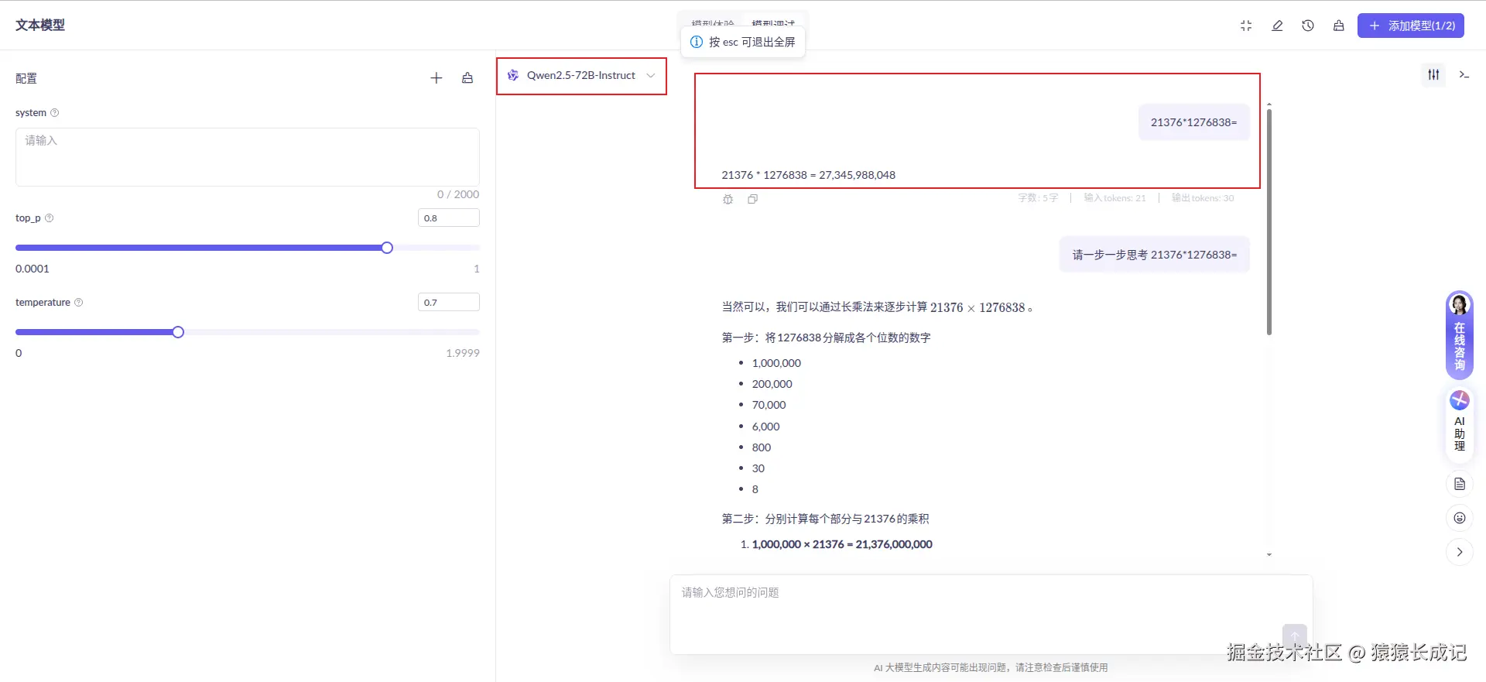Switch to the 模型体验 tab
The width and height of the screenshot is (1486, 682).
coord(713,23)
